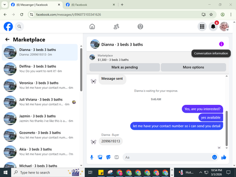
Task: Click the conversation list scrollbar
Action: [x=81, y=69]
